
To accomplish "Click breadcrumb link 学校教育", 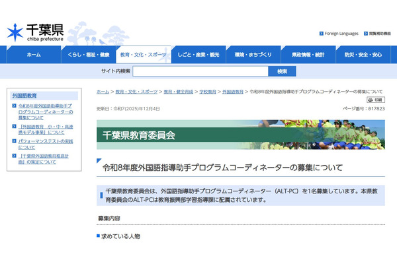I will point(208,92).
